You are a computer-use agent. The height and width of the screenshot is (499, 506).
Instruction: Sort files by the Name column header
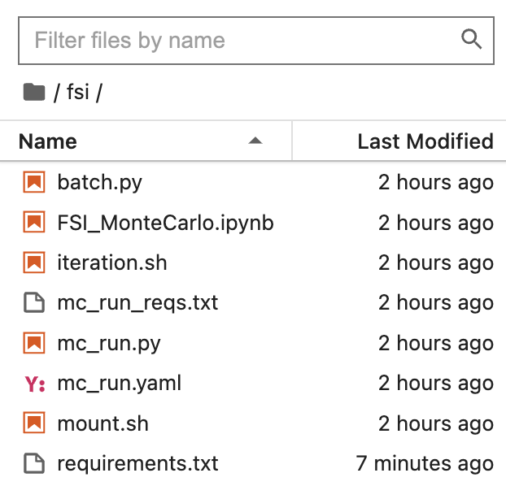(x=48, y=141)
